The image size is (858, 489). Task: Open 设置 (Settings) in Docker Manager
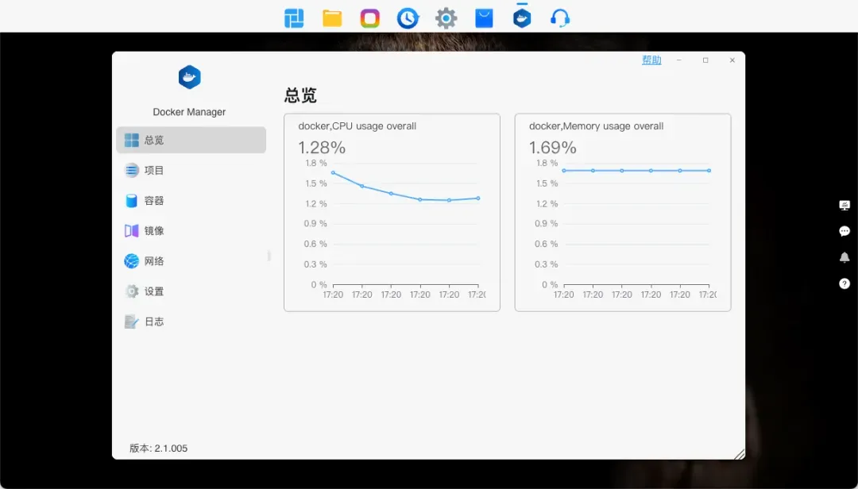(153, 291)
